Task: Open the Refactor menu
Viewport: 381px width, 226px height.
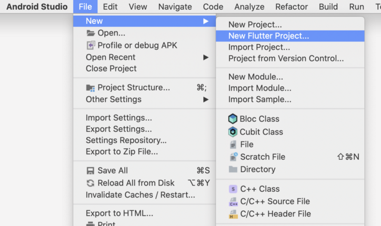Action: [x=292, y=7]
